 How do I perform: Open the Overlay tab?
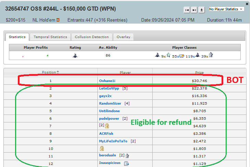(x=123, y=37)
